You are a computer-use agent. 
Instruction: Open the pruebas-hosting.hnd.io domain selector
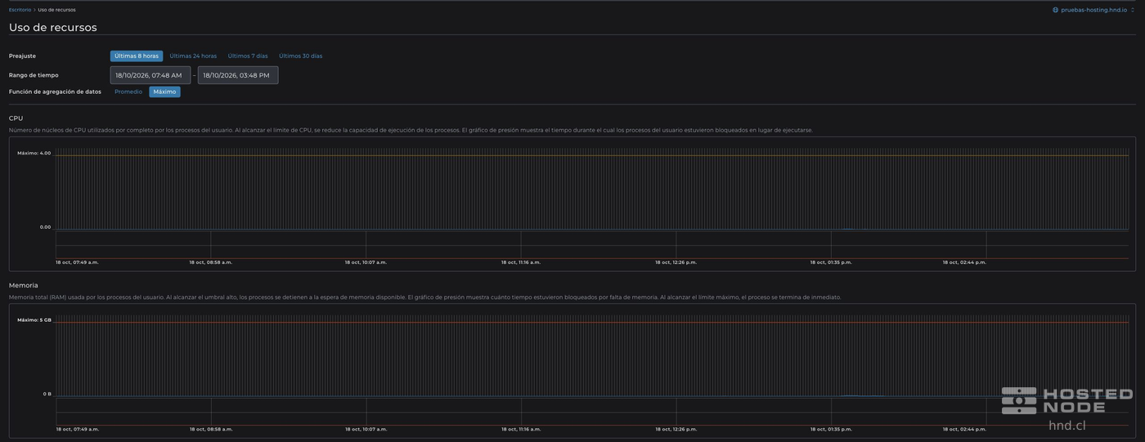click(x=1093, y=10)
